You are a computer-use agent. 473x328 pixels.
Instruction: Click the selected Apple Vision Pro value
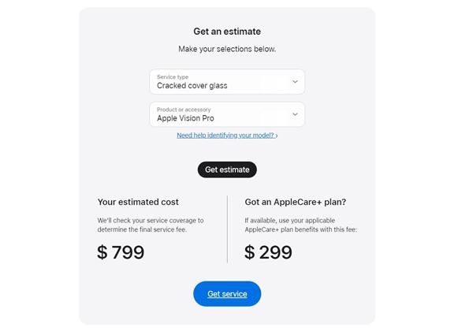tap(185, 119)
